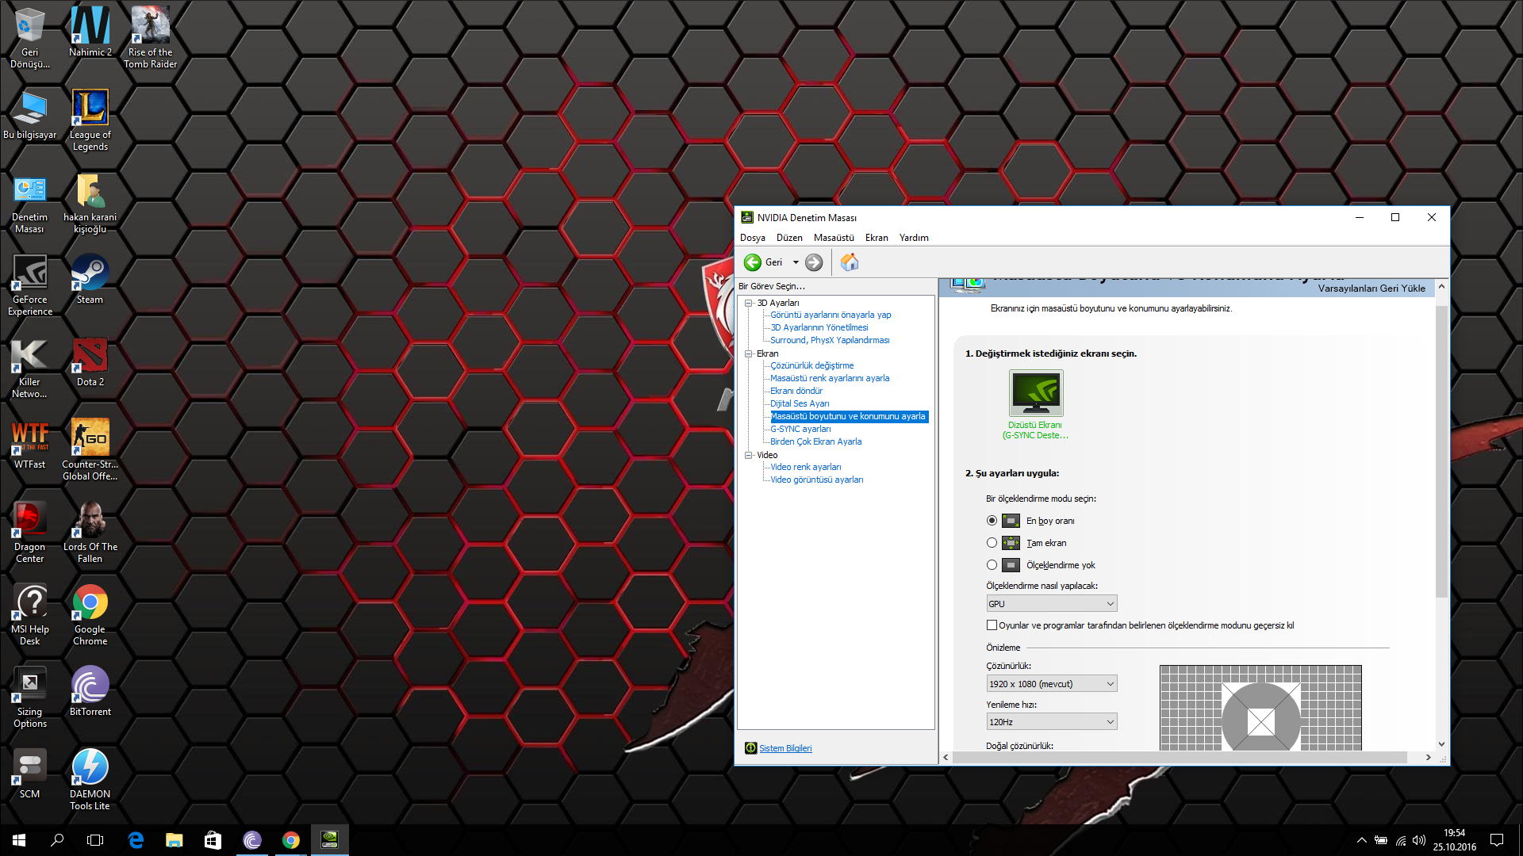Click Sistem Bilgileri link
This screenshot has height=856, width=1523.
(x=785, y=748)
